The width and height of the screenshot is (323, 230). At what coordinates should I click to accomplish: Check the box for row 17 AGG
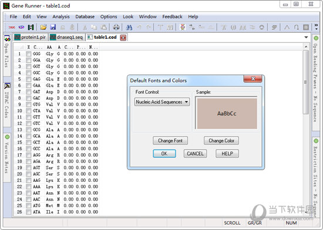(x=28, y=155)
